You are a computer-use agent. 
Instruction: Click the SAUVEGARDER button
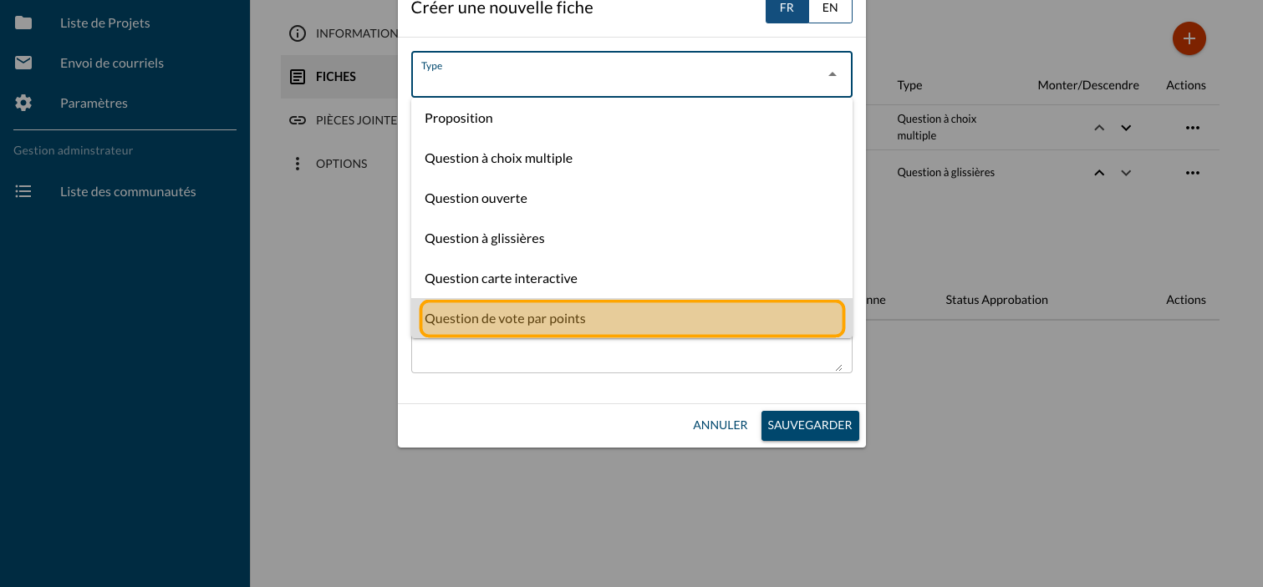click(809, 425)
